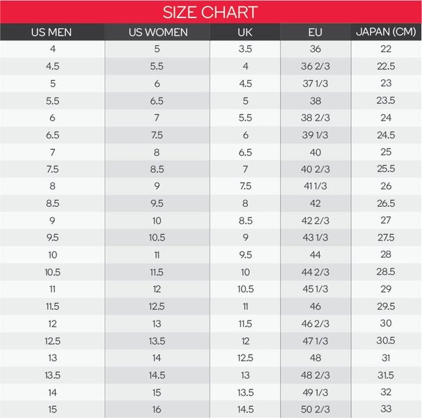422x418 pixels.
Task: Select EU size 39 1/3 cell
Action: [315, 135]
